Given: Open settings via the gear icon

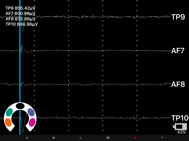Looking at the screenshot, I should click(53, 138).
